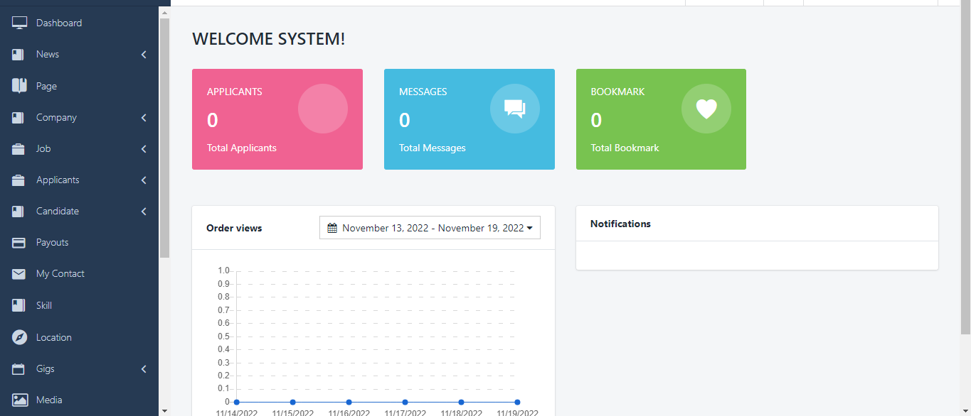Click the Page book icon
This screenshot has width=971, height=416.
point(19,86)
